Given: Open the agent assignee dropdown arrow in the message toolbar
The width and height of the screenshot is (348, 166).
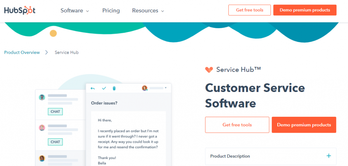Looking at the screenshot, I should click(x=166, y=88).
